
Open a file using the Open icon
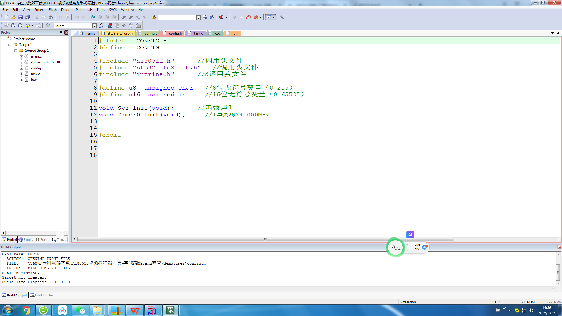click(13, 17)
